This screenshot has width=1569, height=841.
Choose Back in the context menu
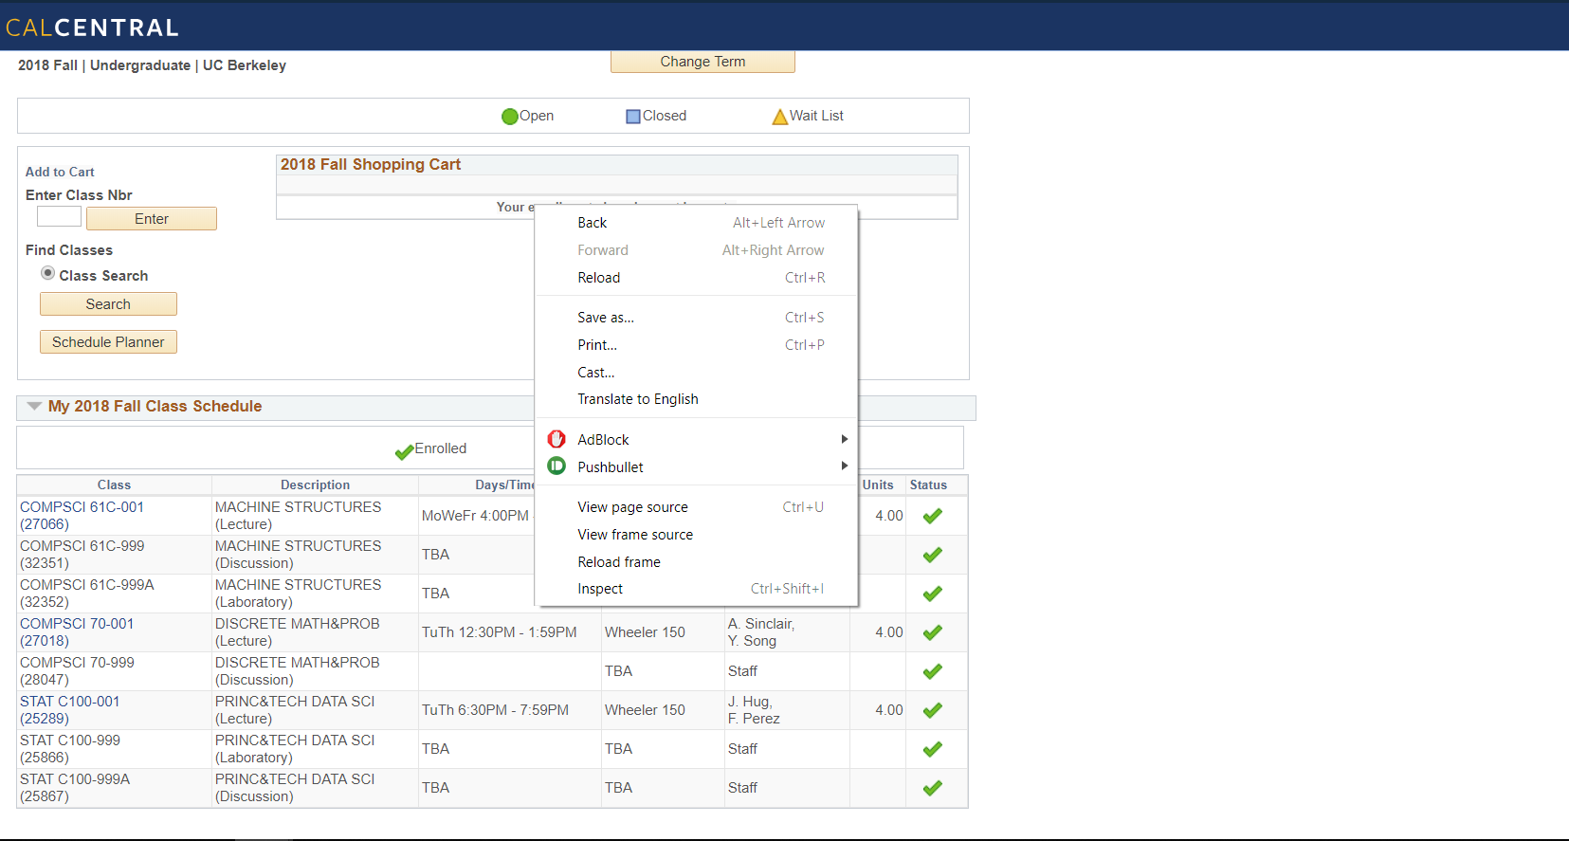[x=697, y=223]
